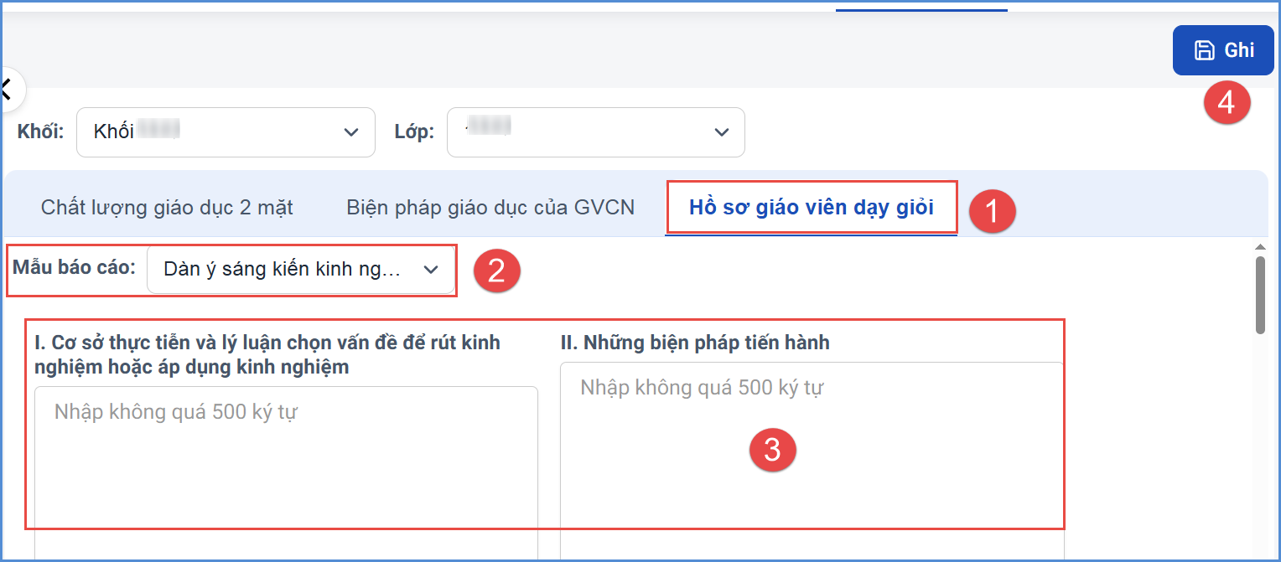1281x562 pixels.
Task: Click the Ghi save button
Action: click(x=1223, y=50)
